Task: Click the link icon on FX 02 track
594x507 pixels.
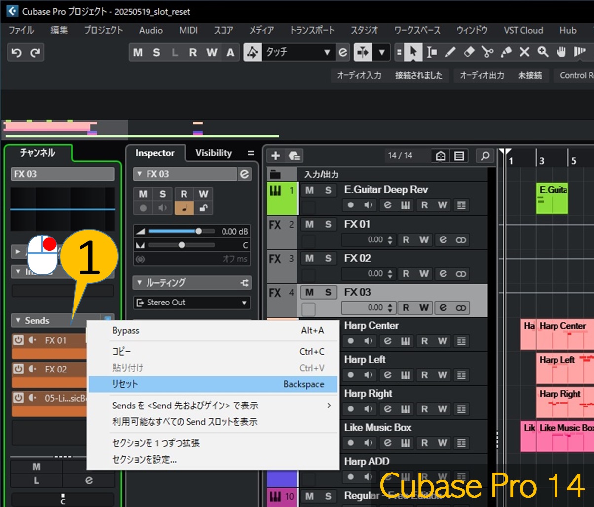Action: point(461,273)
